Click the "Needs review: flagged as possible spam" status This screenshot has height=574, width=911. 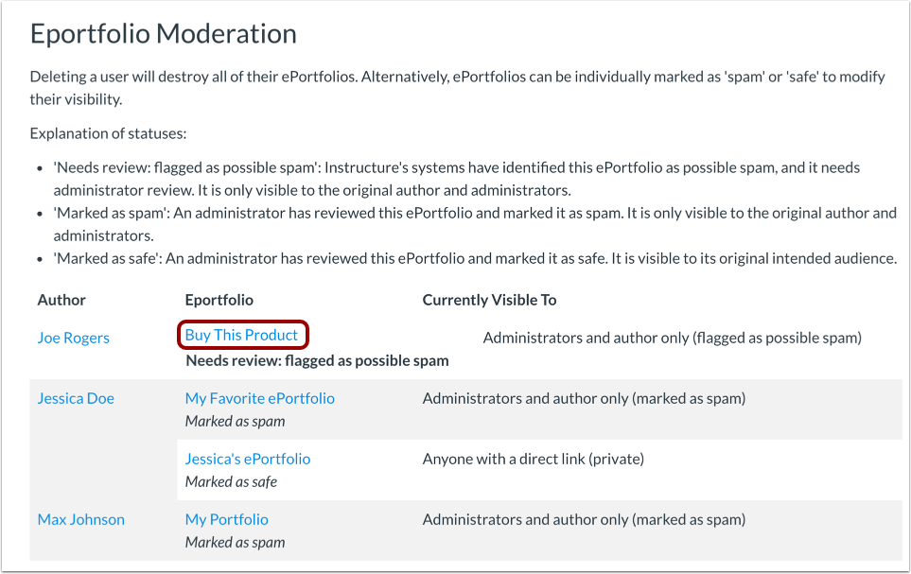[315, 360]
